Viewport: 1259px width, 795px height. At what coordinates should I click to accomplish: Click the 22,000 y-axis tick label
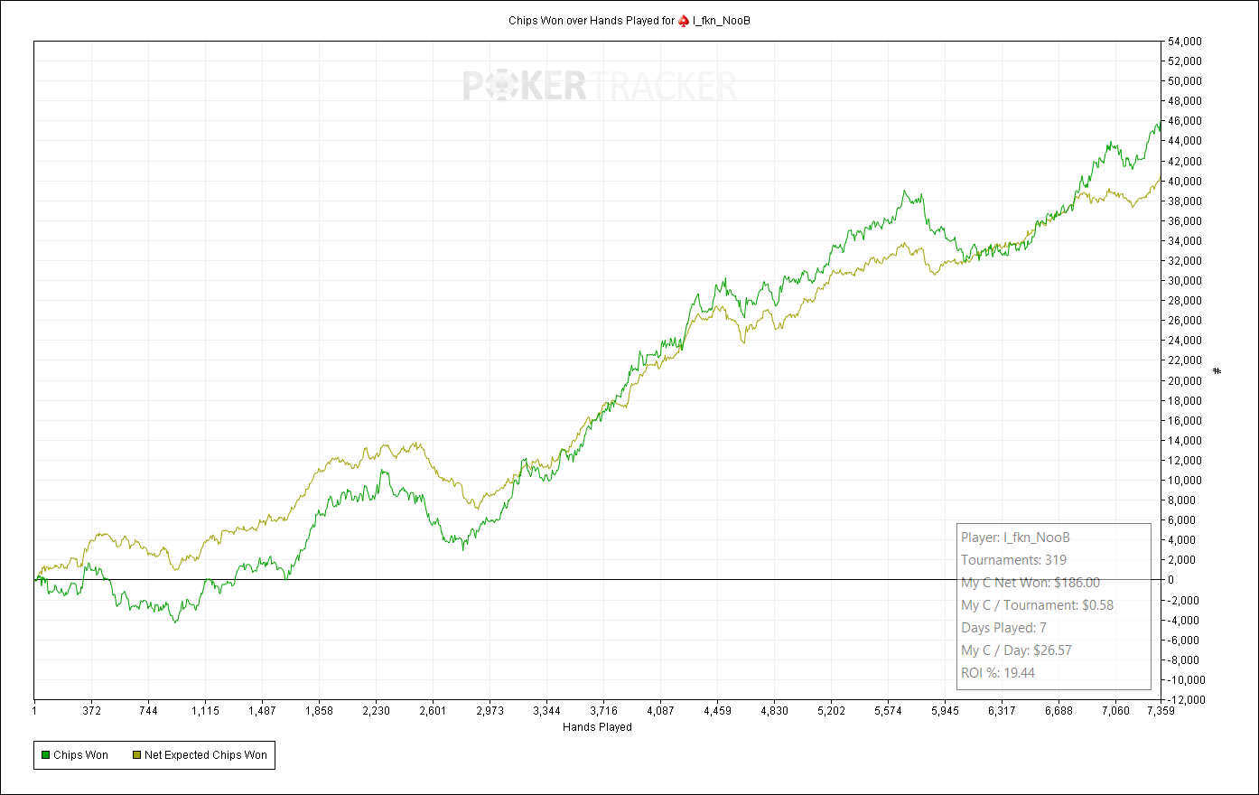tap(1185, 360)
